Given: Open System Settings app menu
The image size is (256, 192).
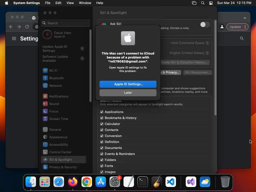Looking at the screenshot, I should (x=26, y=3).
